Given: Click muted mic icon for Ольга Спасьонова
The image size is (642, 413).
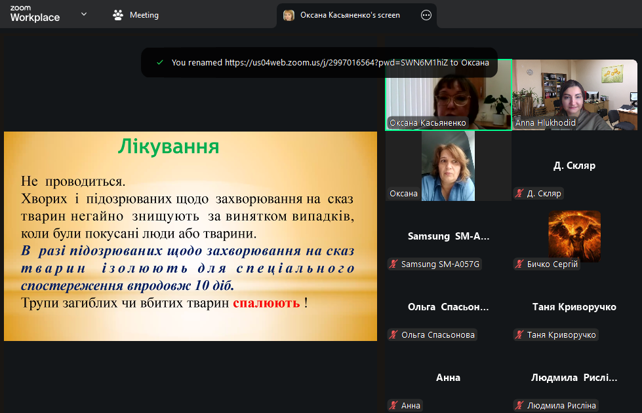Looking at the screenshot, I should coord(393,335).
